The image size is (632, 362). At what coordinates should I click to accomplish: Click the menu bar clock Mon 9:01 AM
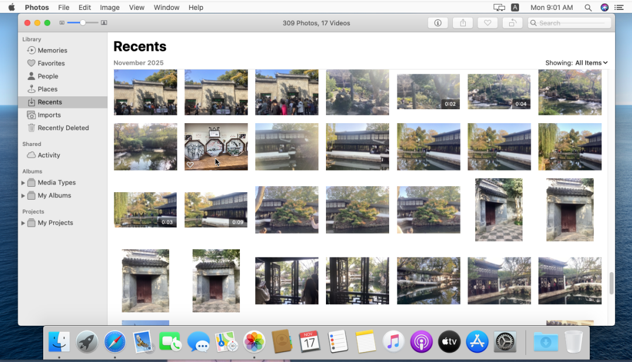tap(551, 7)
